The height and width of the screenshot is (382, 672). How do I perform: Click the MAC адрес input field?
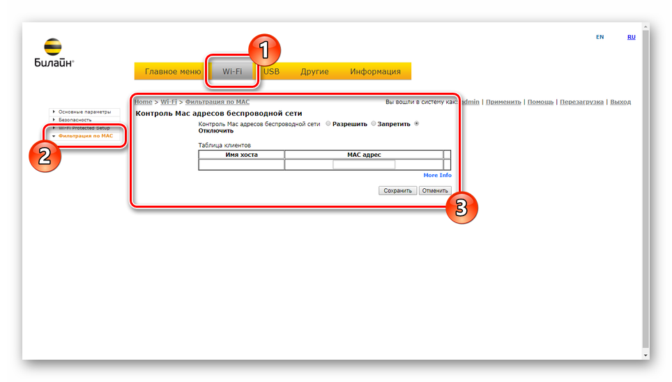(363, 165)
